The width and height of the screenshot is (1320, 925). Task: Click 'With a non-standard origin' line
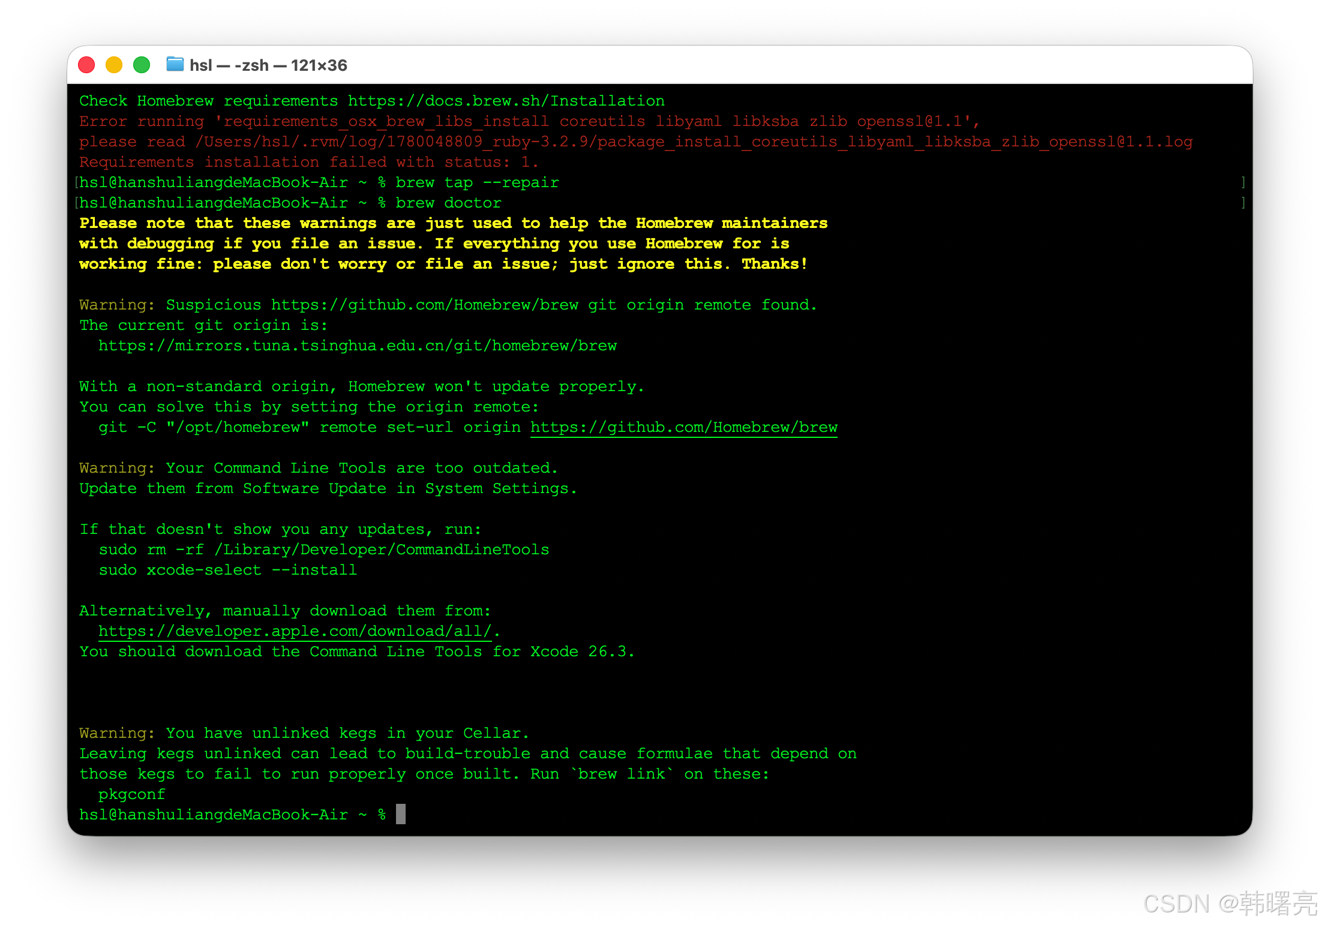click(x=362, y=386)
